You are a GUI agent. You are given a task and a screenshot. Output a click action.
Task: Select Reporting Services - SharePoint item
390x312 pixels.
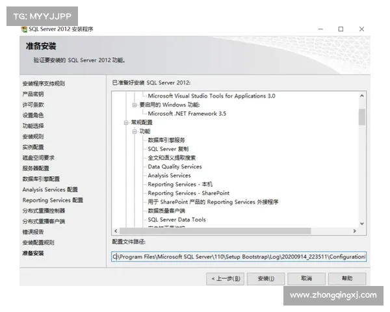188,193
